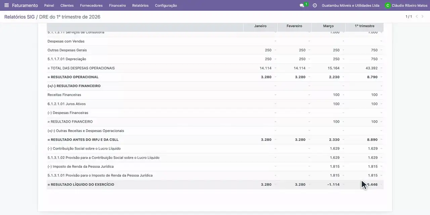The width and height of the screenshot is (430, 215).
Task: Go to previous record arrow
Action: [x=417, y=16]
